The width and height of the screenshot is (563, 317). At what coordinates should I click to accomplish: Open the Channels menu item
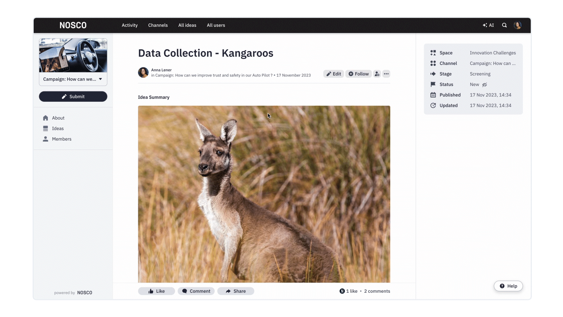click(158, 25)
